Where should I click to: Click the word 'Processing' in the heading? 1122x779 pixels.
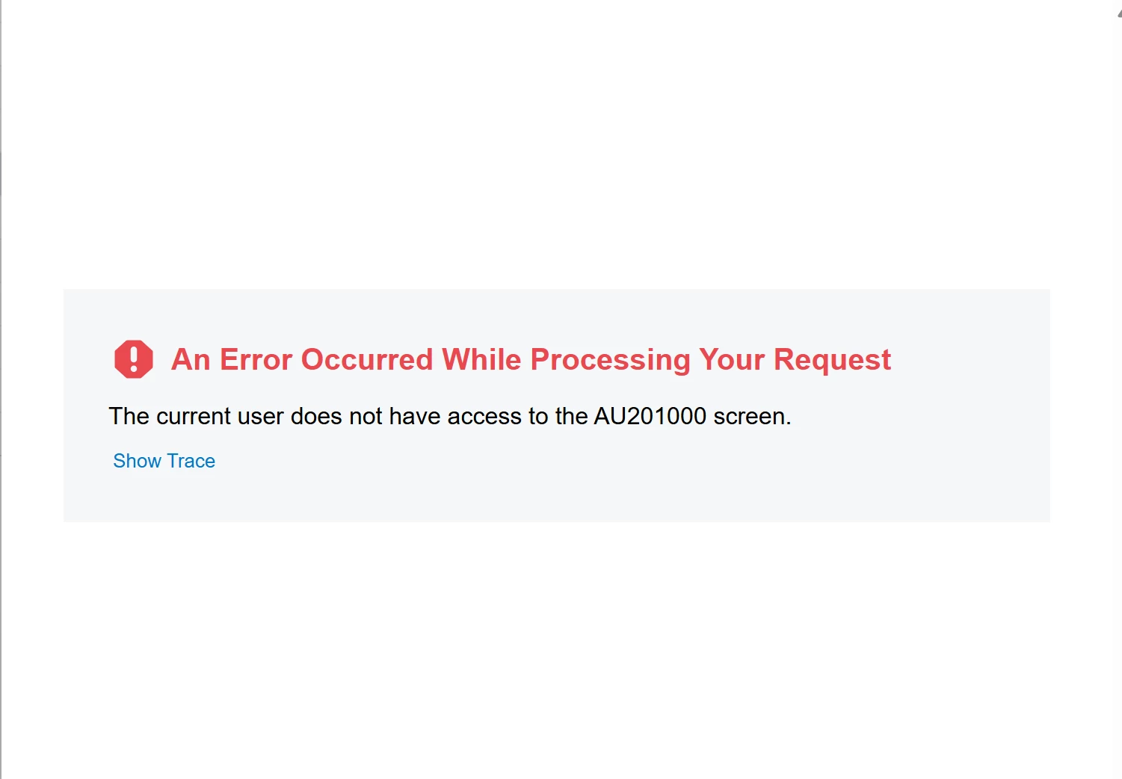[610, 361]
